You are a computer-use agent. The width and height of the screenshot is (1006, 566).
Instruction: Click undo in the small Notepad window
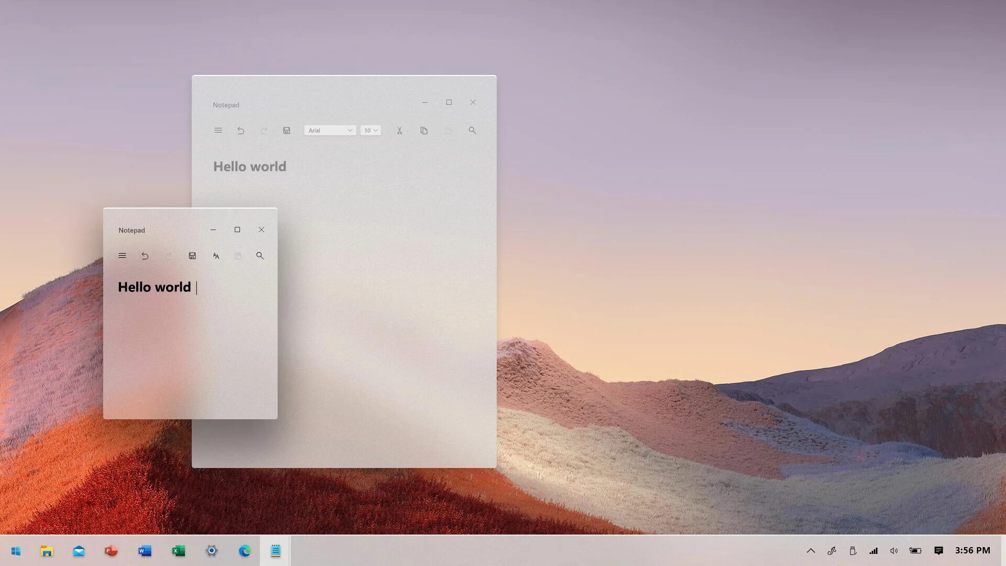pyautogui.click(x=145, y=256)
